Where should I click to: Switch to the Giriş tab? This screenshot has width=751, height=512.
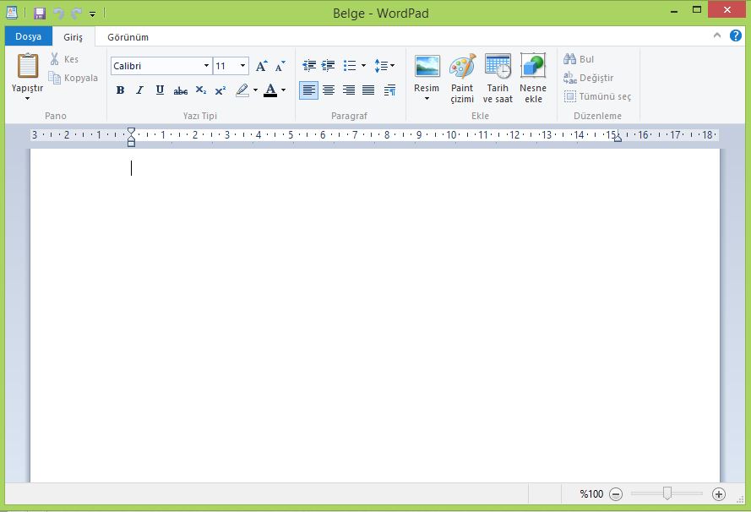click(x=73, y=37)
